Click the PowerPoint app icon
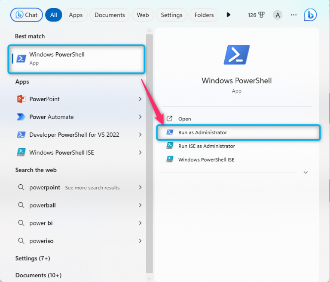The height and width of the screenshot is (282, 330). pos(21,99)
